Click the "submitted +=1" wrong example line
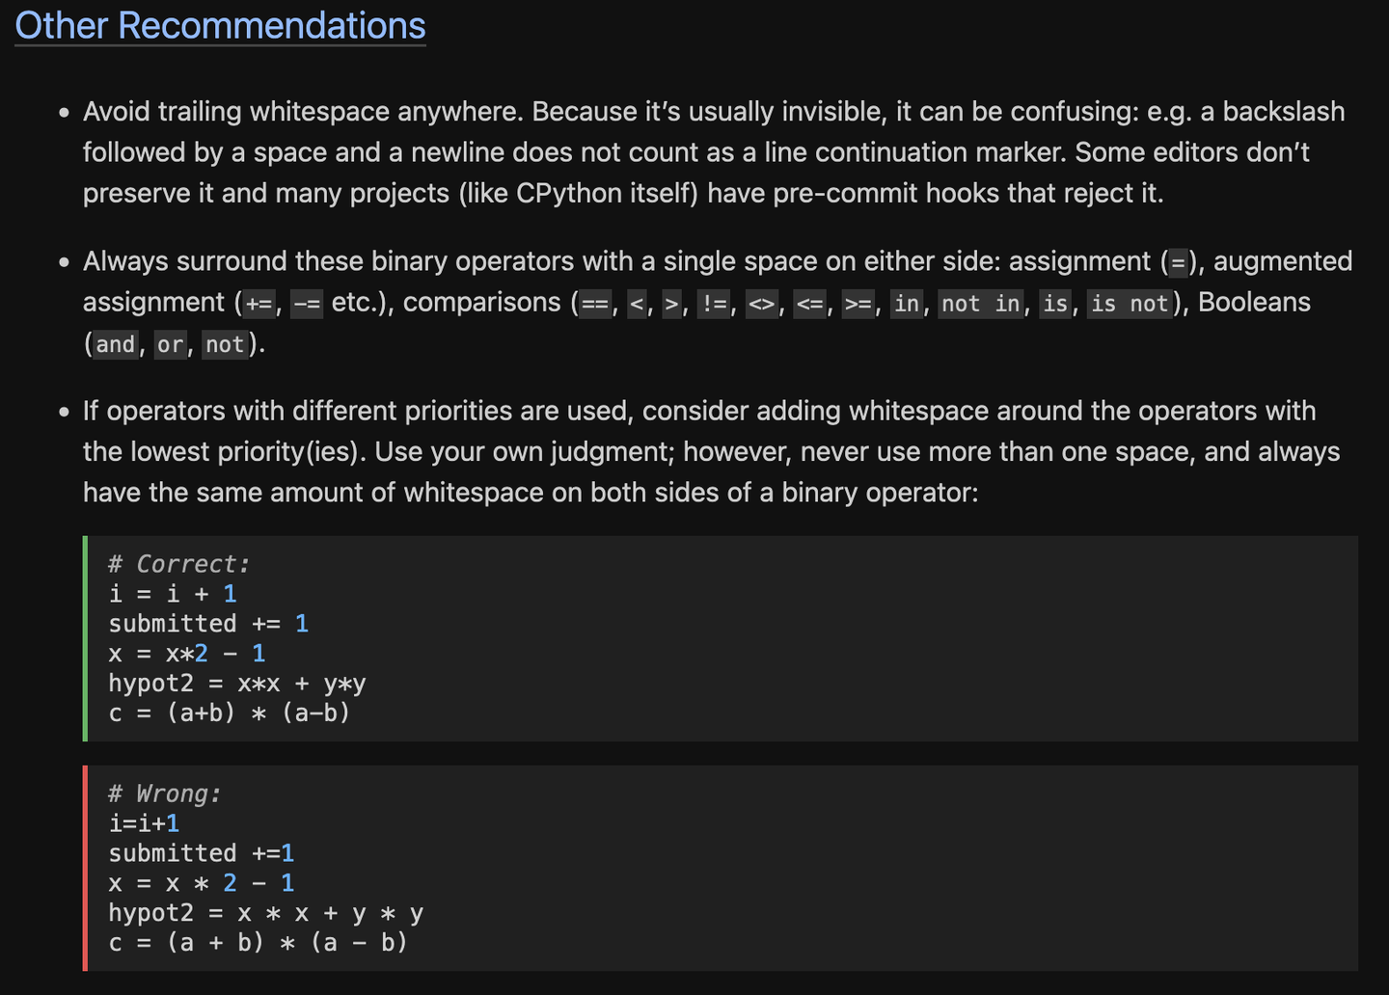Image resolution: width=1389 pixels, height=995 pixels. pyautogui.click(x=201, y=853)
